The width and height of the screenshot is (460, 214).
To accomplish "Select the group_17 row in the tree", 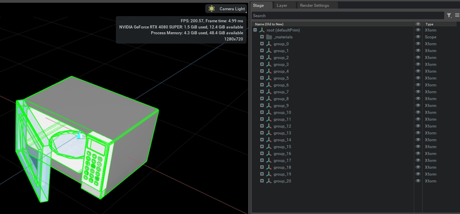I will [282, 160].
